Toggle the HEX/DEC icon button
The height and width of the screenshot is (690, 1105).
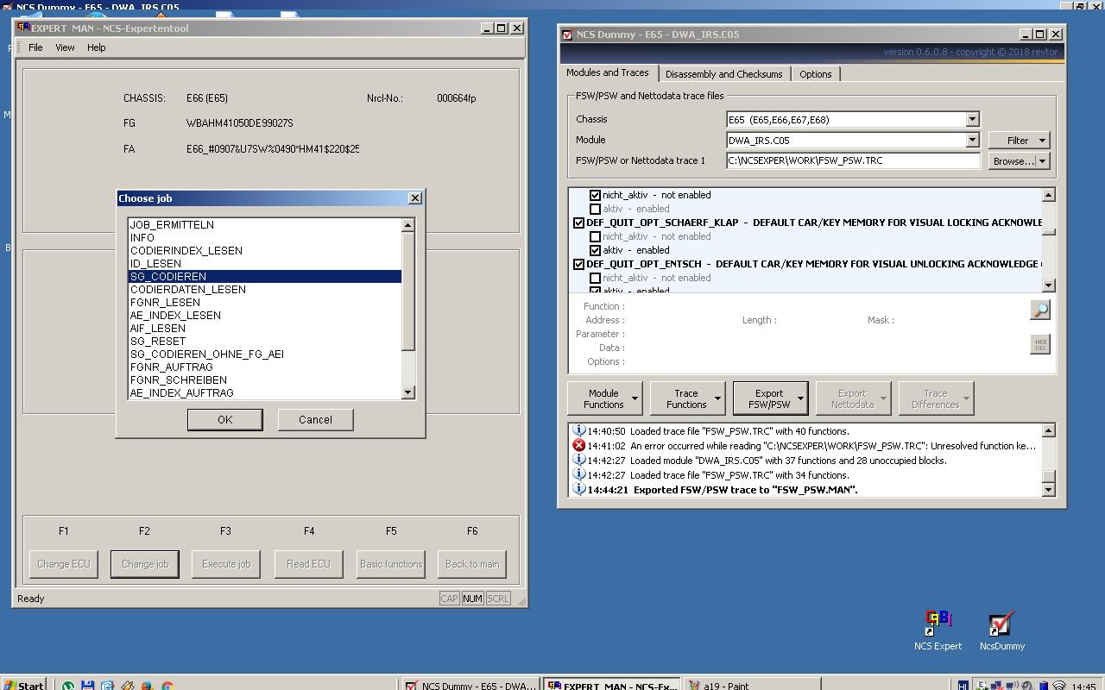(x=1040, y=344)
